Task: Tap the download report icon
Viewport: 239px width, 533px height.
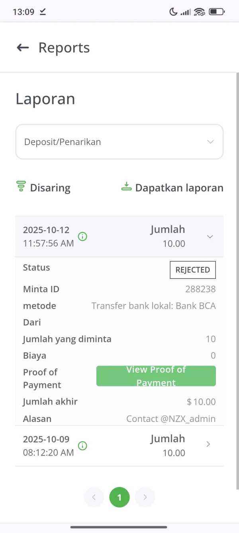Action: [126, 187]
